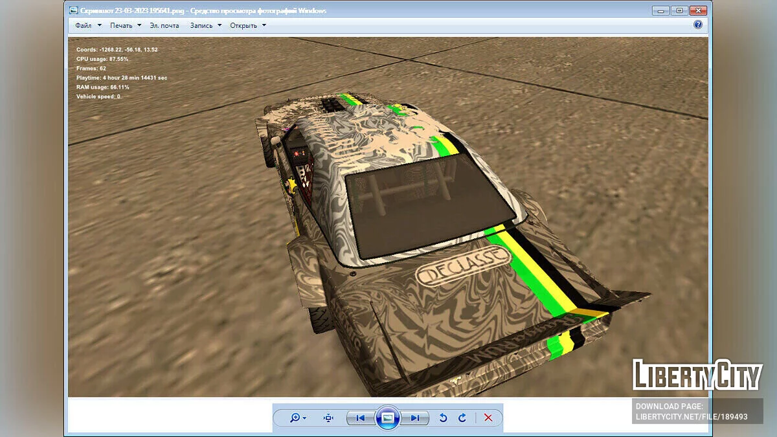Minimize the photo viewer window
The width and height of the screenshot is (777, 437).
(660, 10)
